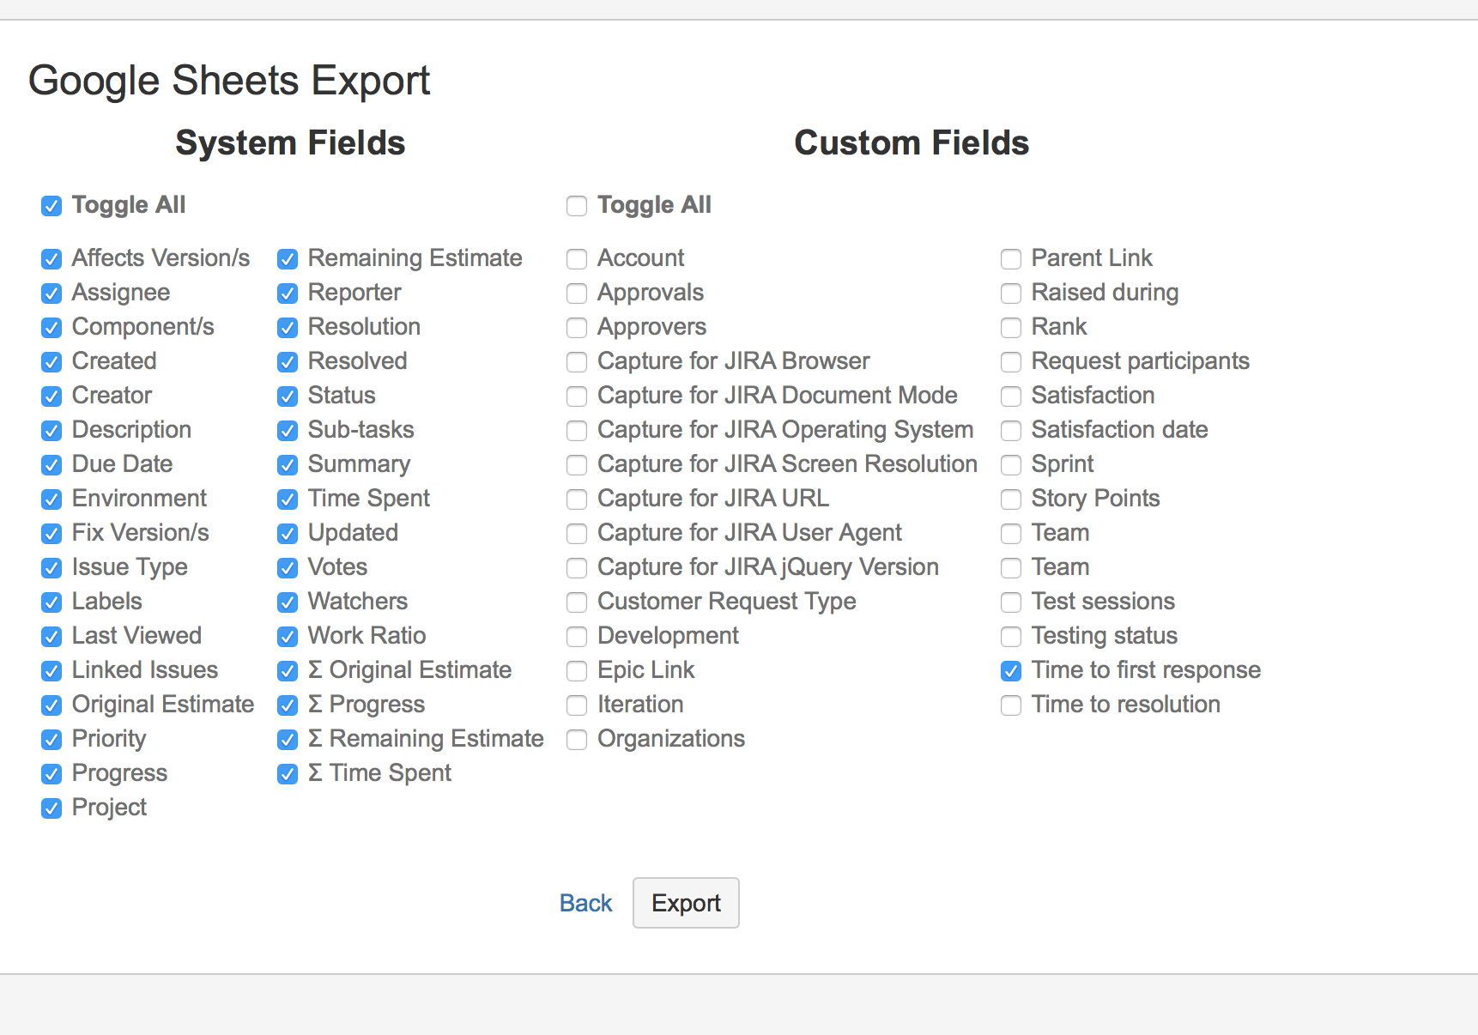Uncheck the Assignee field checkbox
This screenshot has width=1478, height=1035.
pos(51,294)
